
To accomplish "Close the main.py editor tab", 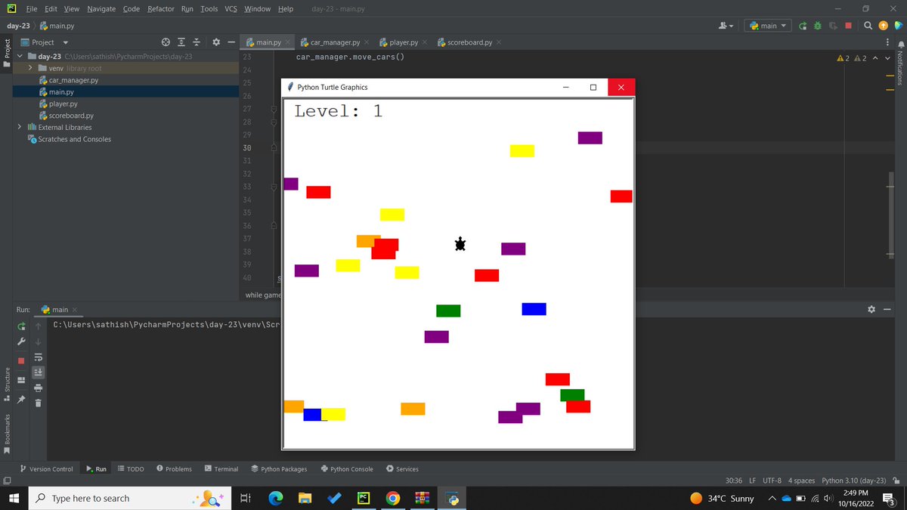I will (x=289, y=42).
